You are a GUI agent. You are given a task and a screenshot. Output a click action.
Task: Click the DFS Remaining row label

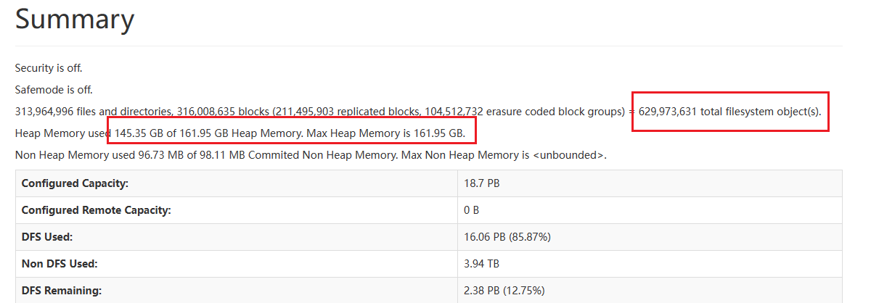point(61,291)
